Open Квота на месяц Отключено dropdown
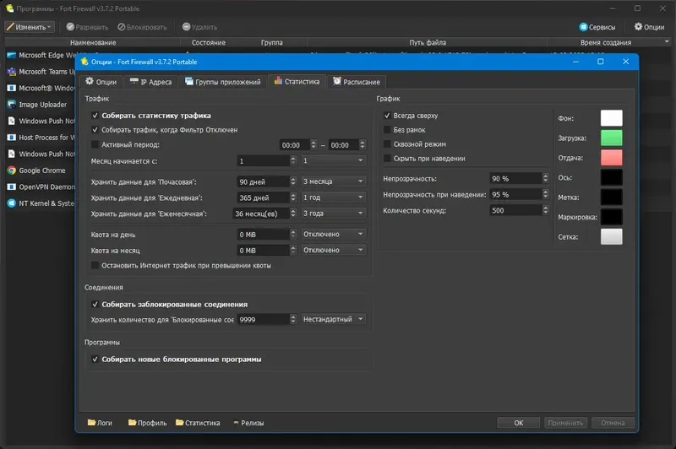This screenshot has width=676, height=449. [334, 250]
